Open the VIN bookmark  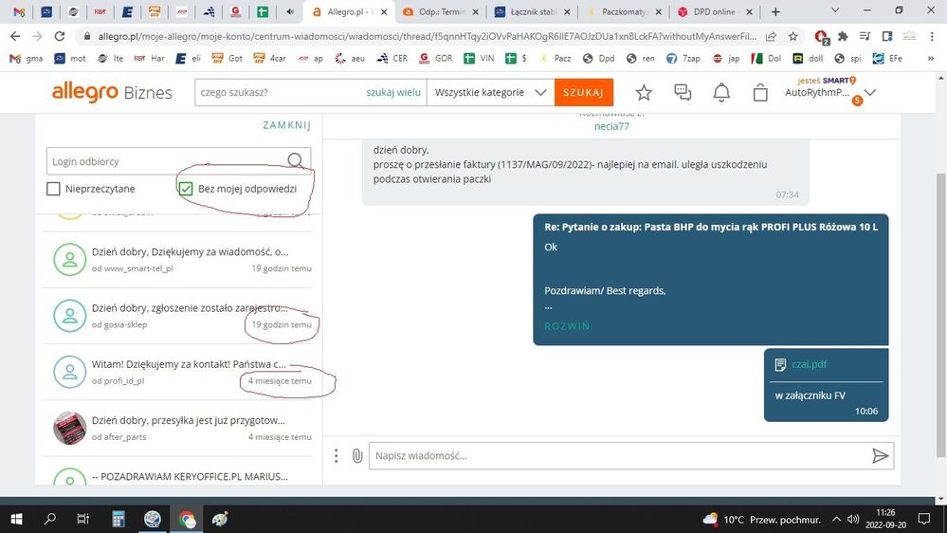click(x=479, y=58)
